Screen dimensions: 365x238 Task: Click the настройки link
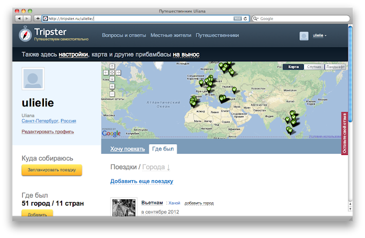point(74,55)
